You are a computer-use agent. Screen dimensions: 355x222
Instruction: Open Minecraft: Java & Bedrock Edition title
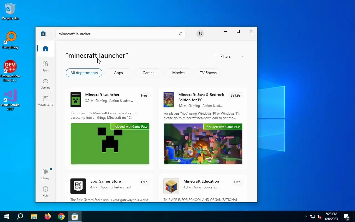[x=201, y=97]
